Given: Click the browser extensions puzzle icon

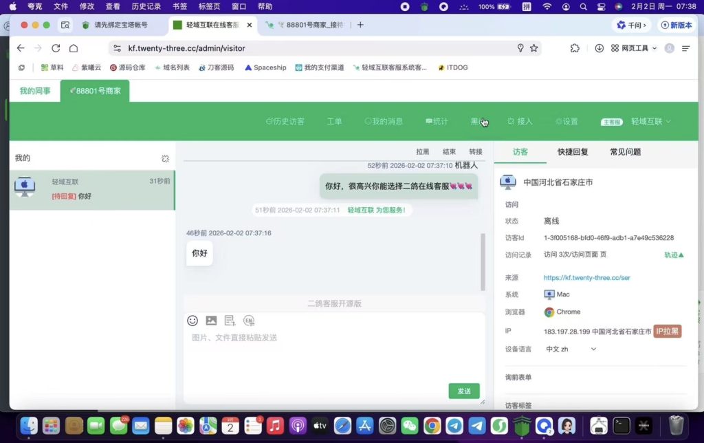Looking at the screenshot, I should pyautogui.click(x=575, y=49).
